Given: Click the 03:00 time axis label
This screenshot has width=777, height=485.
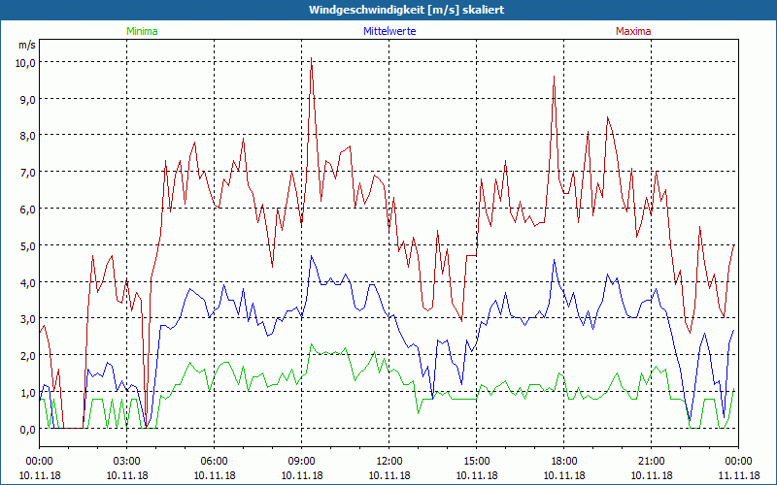Looking at the screenshot, I should [127, 461].
